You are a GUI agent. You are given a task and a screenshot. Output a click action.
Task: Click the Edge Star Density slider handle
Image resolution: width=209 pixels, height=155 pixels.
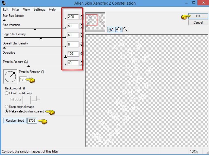pos(41,38)
